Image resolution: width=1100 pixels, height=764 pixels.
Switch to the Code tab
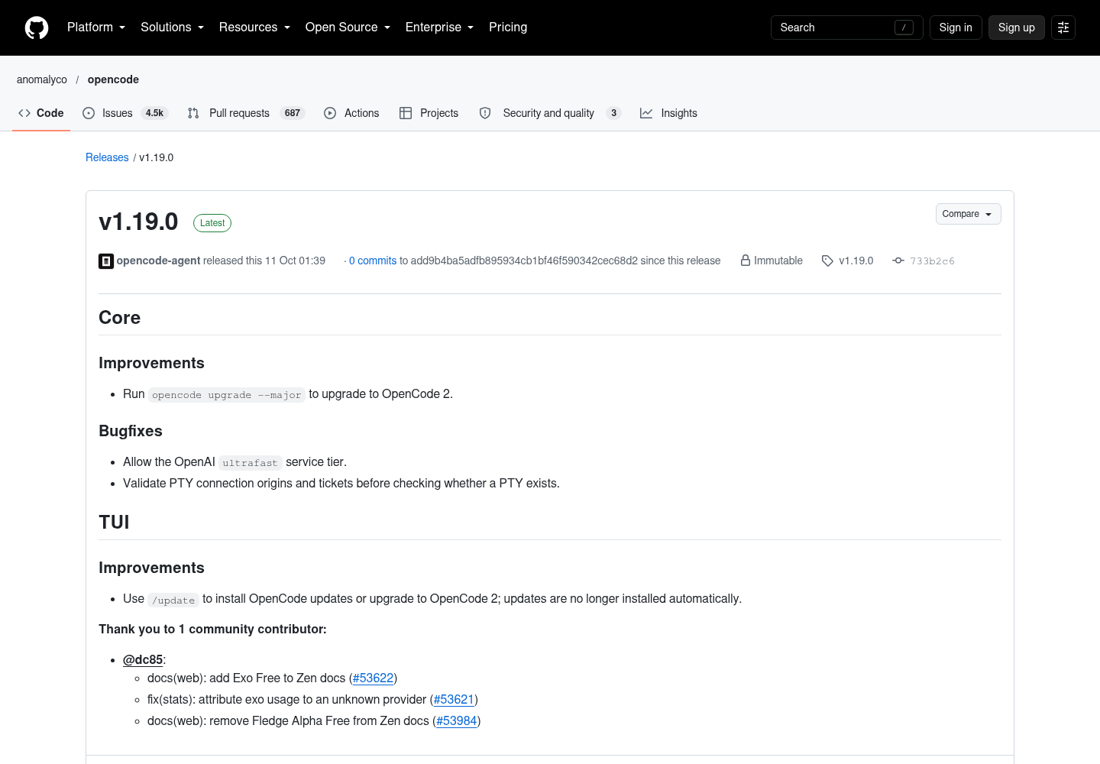(x=41, y=113)
